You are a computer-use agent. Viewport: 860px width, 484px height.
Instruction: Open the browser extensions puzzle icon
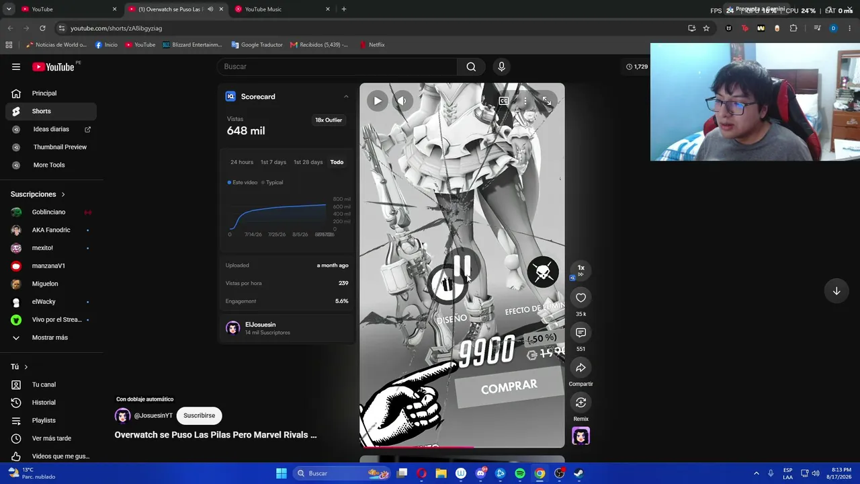pyautogui.click(x=793, y=28)
